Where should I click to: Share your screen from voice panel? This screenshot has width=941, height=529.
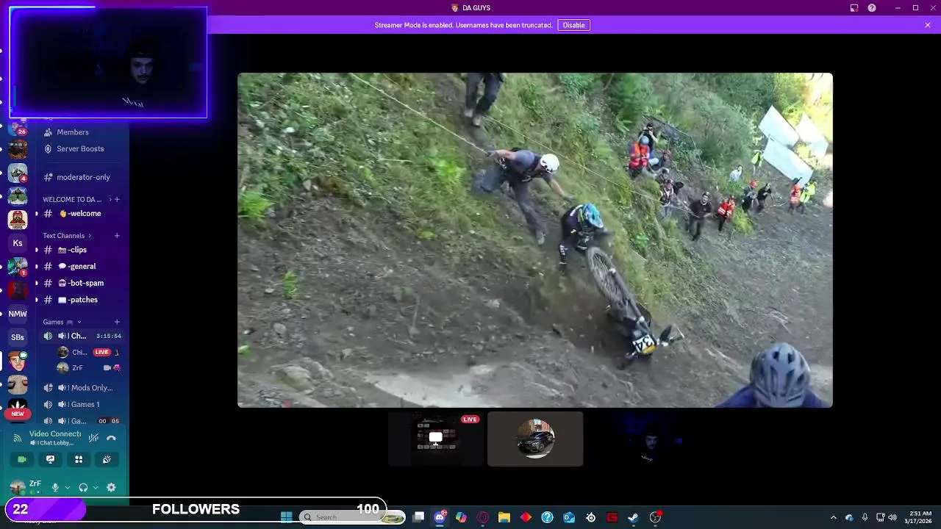(50, 459)
